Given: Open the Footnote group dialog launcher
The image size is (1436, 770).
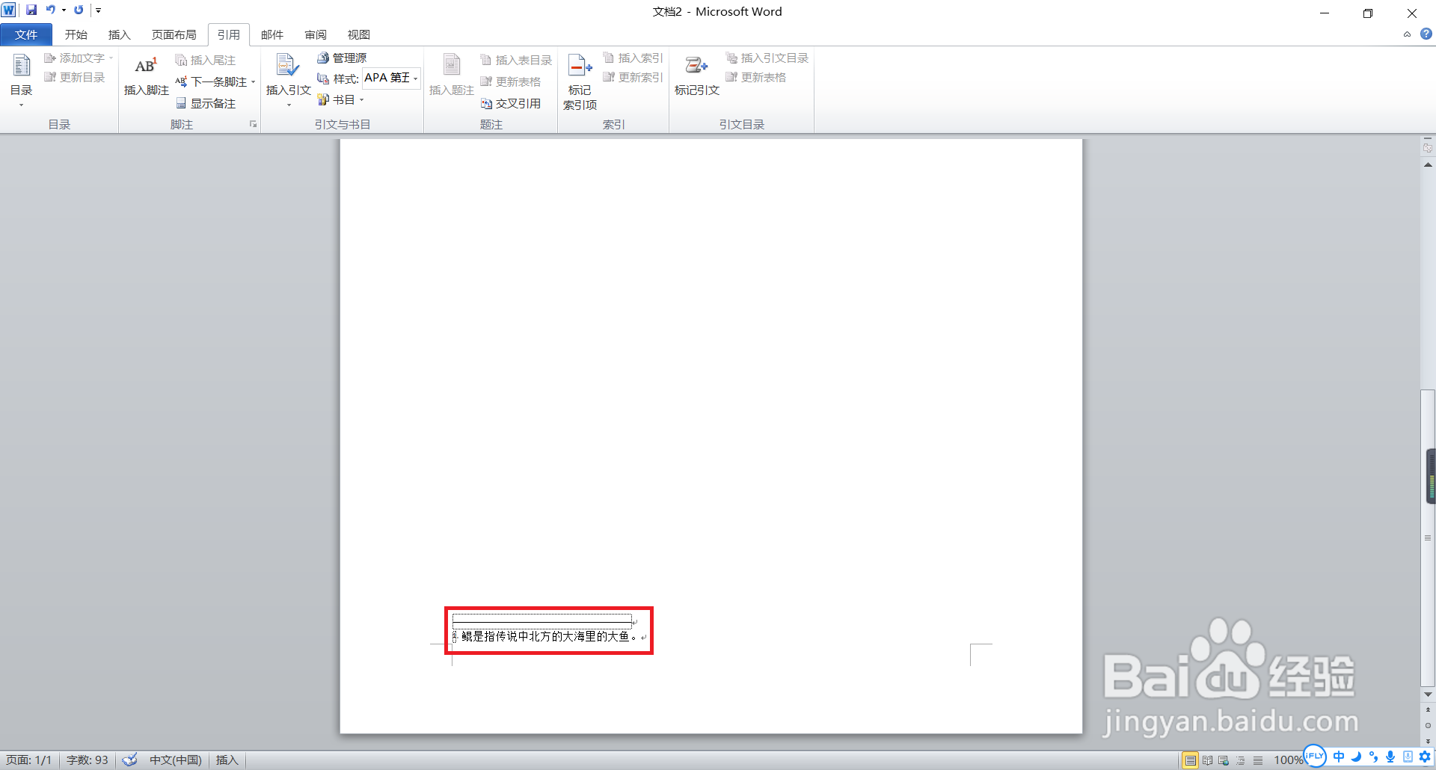Looking at the screenshot, I should click(x=254, y=124).
